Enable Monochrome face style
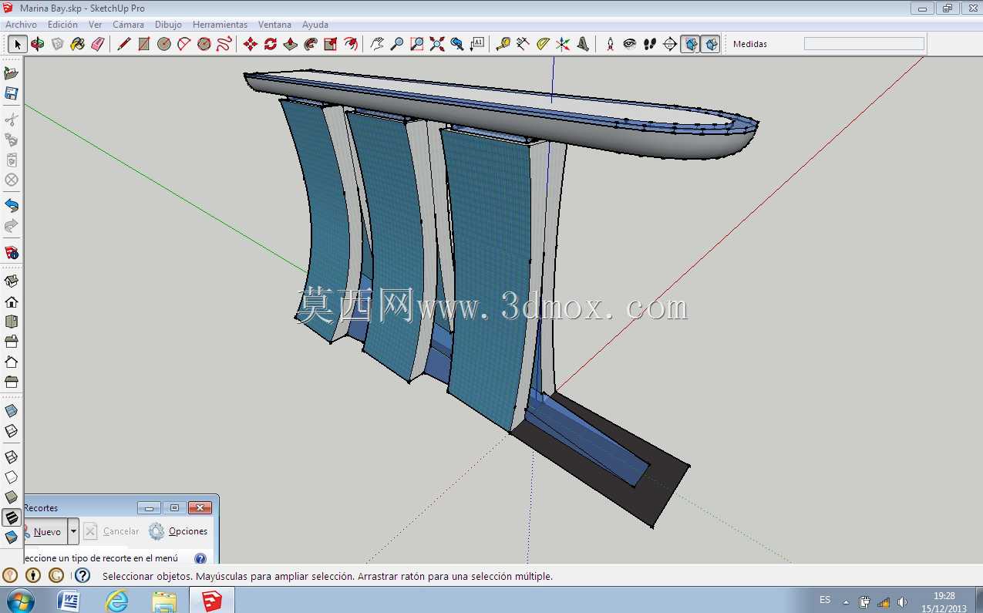Image resolution: width=983 pixels, height=613 pixels. click(12, 537)
